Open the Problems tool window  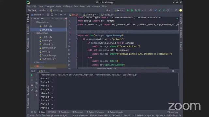pos(64,112)
